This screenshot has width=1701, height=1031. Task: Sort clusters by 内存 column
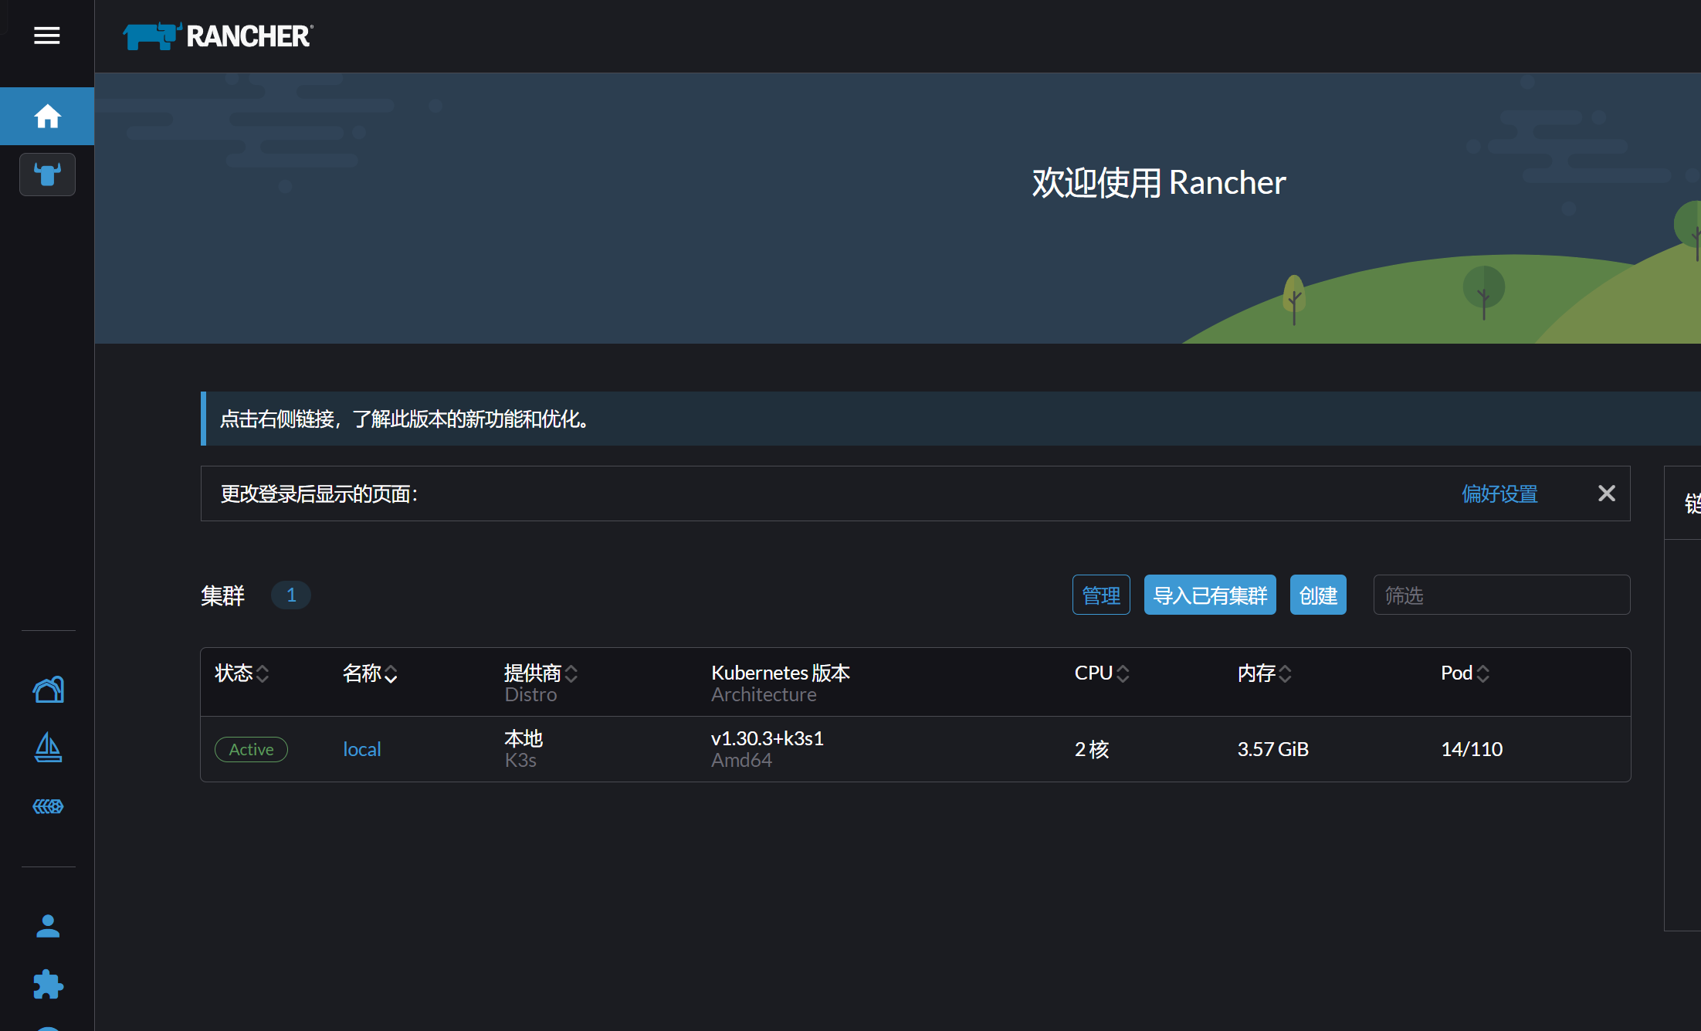point(1264,673)
